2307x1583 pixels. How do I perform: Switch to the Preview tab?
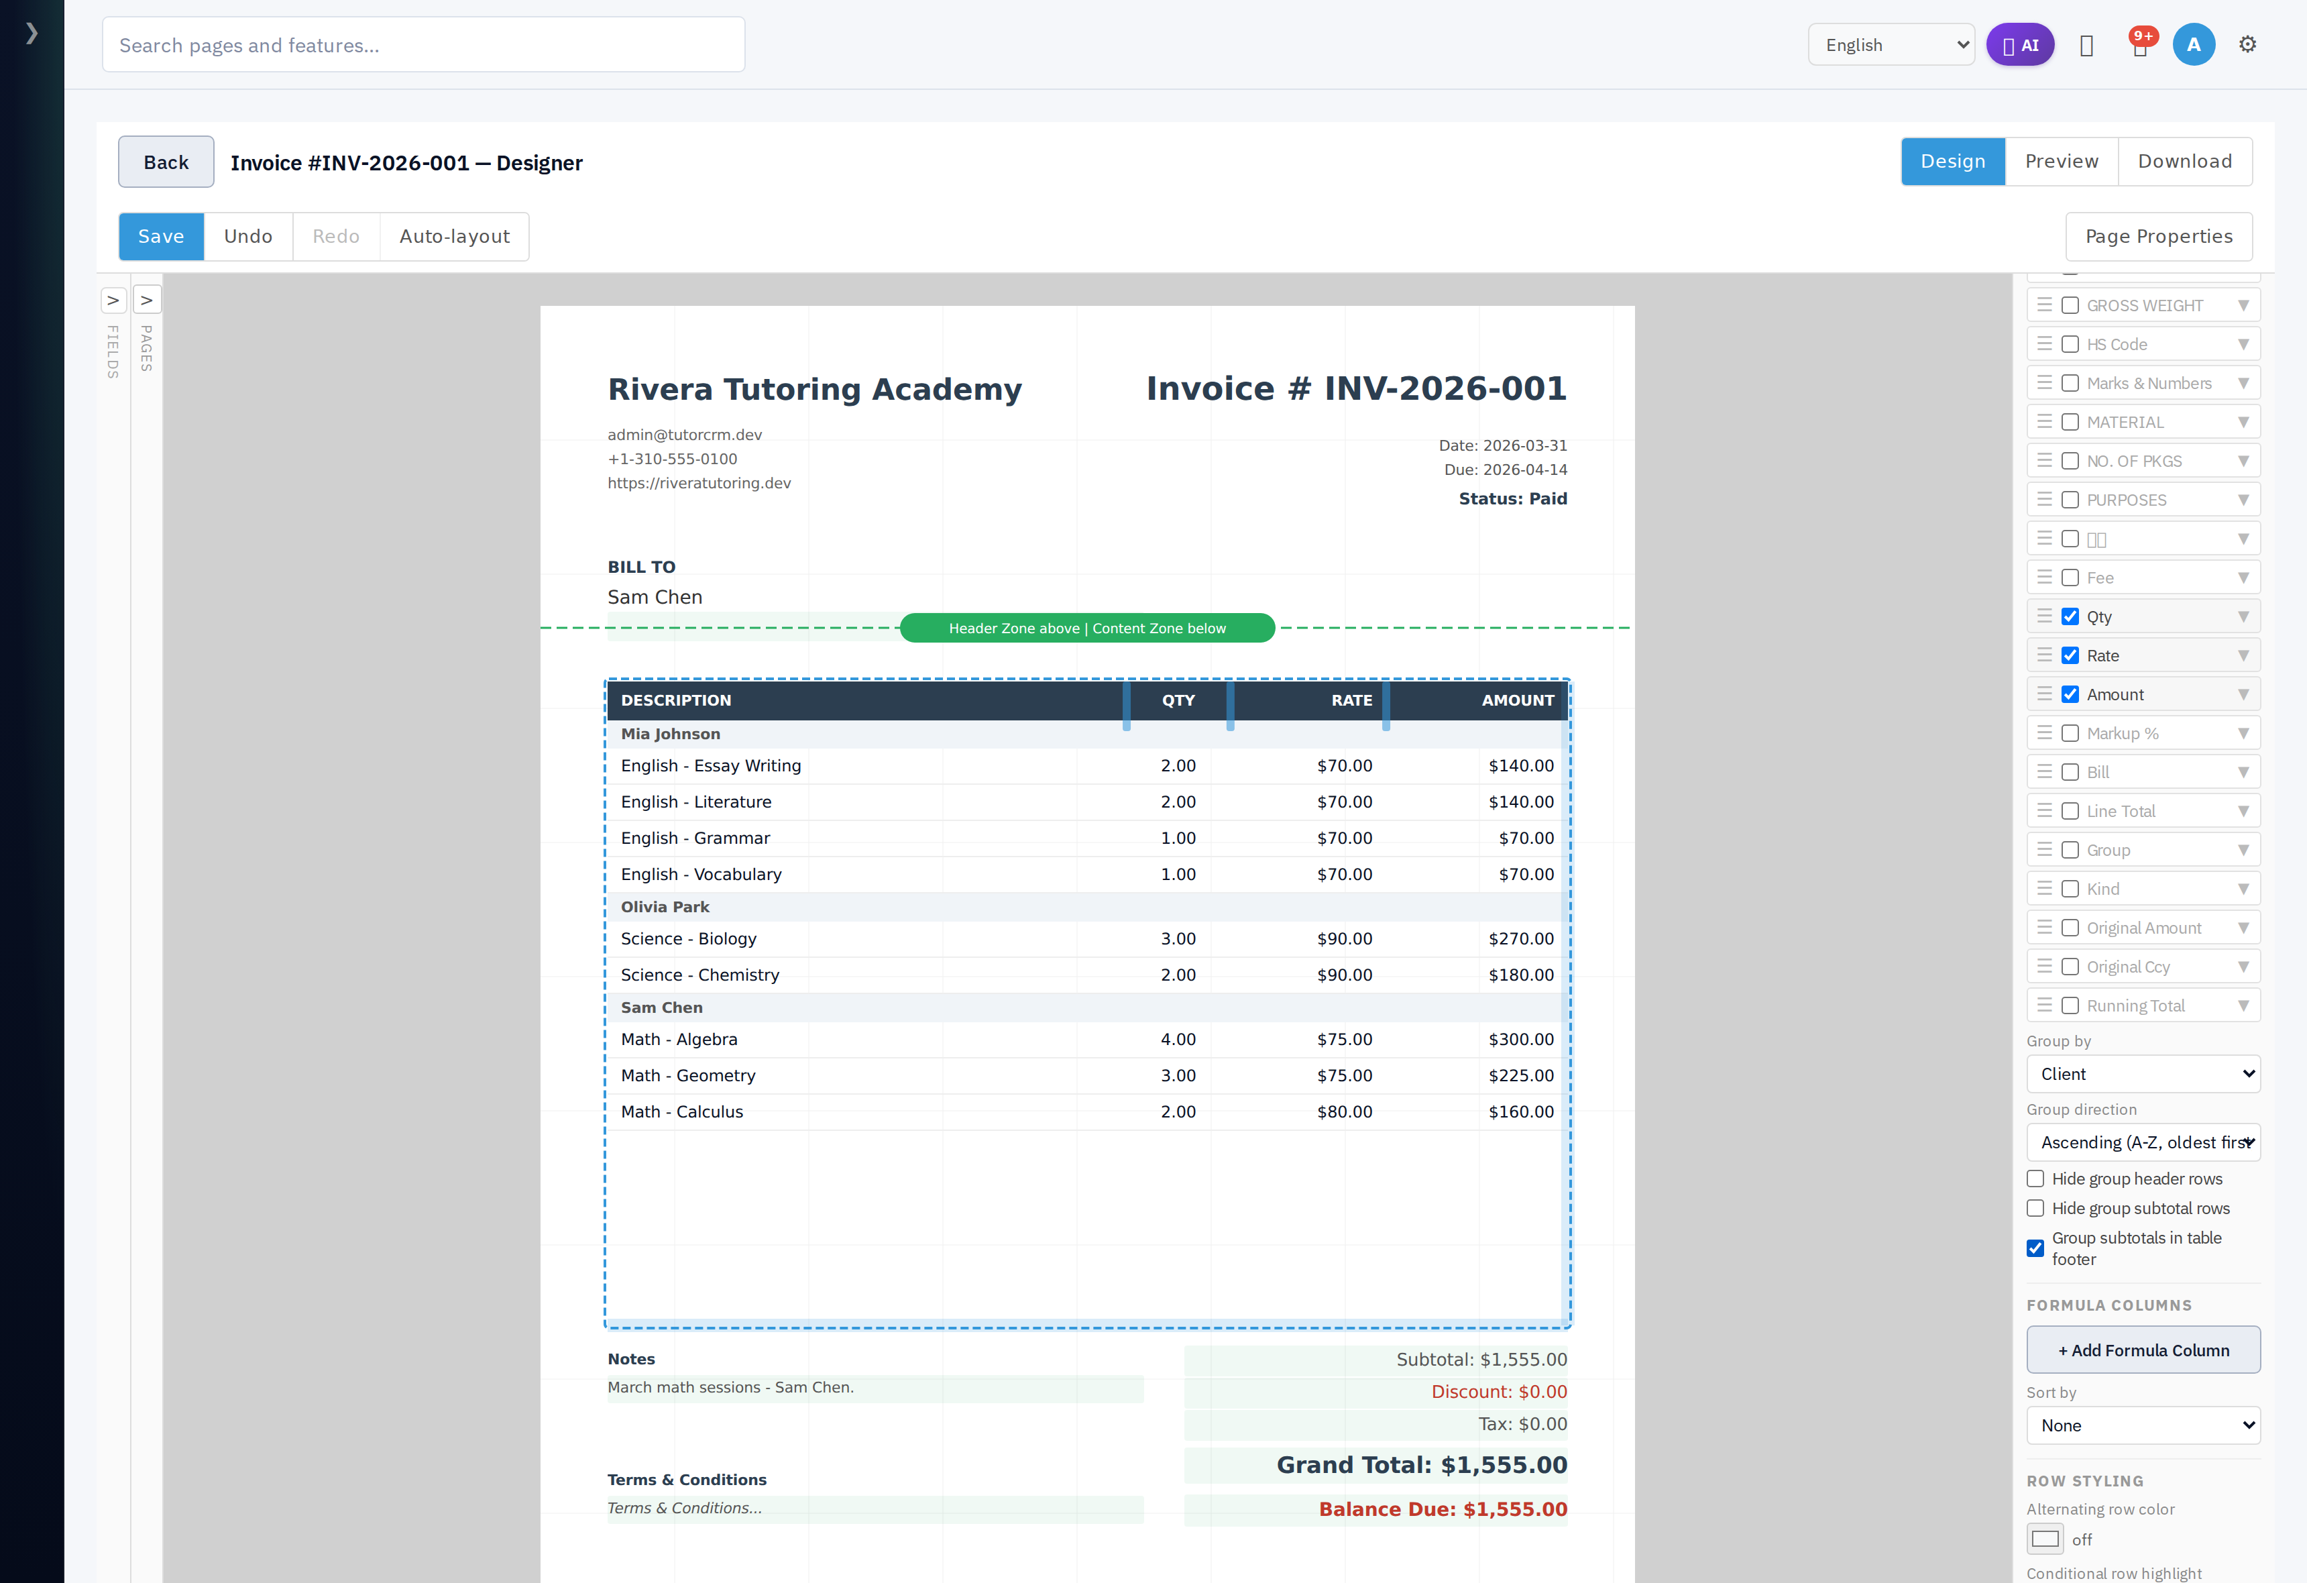click(2062, 161)
